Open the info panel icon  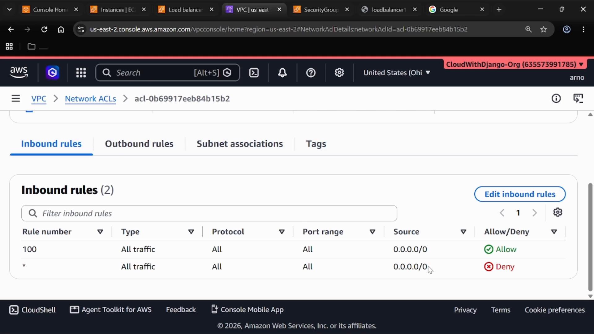[556, 99]
